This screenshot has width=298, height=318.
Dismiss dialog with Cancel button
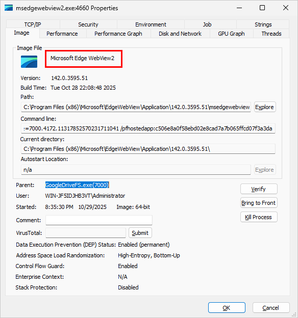point(271,308)
